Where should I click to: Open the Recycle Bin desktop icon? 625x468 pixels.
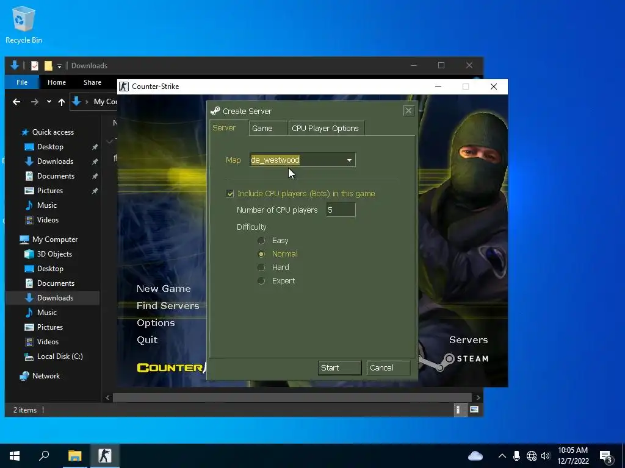[24, 24]
